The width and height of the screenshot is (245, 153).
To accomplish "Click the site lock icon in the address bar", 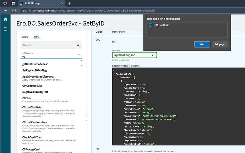I will coord(24,10).
